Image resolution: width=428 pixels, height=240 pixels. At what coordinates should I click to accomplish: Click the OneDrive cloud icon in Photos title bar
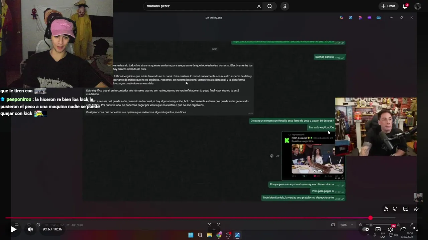click(379, 18)
